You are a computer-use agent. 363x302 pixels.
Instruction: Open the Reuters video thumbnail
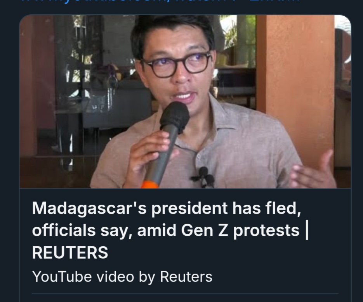pyautogui.click(x=185, y=102)
